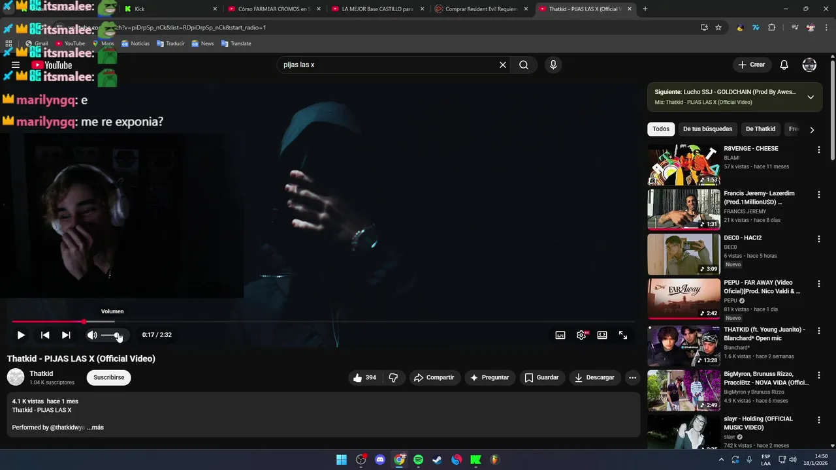The height and width of the screenshot is (470, 836).
Task: Open Chrome three-dot menu
Action: (x=826, y=27)
